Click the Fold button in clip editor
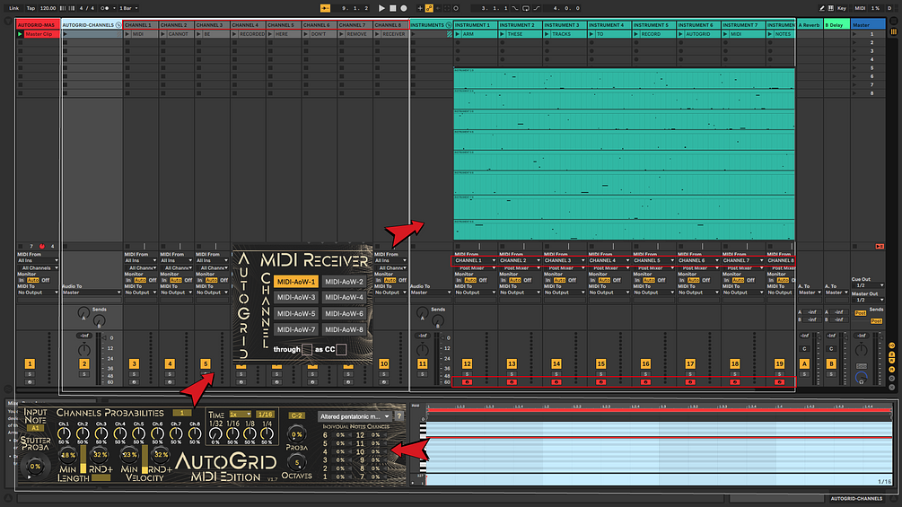Image resolution: width=902 pixels, height=507 pixels. pos(416,406)
